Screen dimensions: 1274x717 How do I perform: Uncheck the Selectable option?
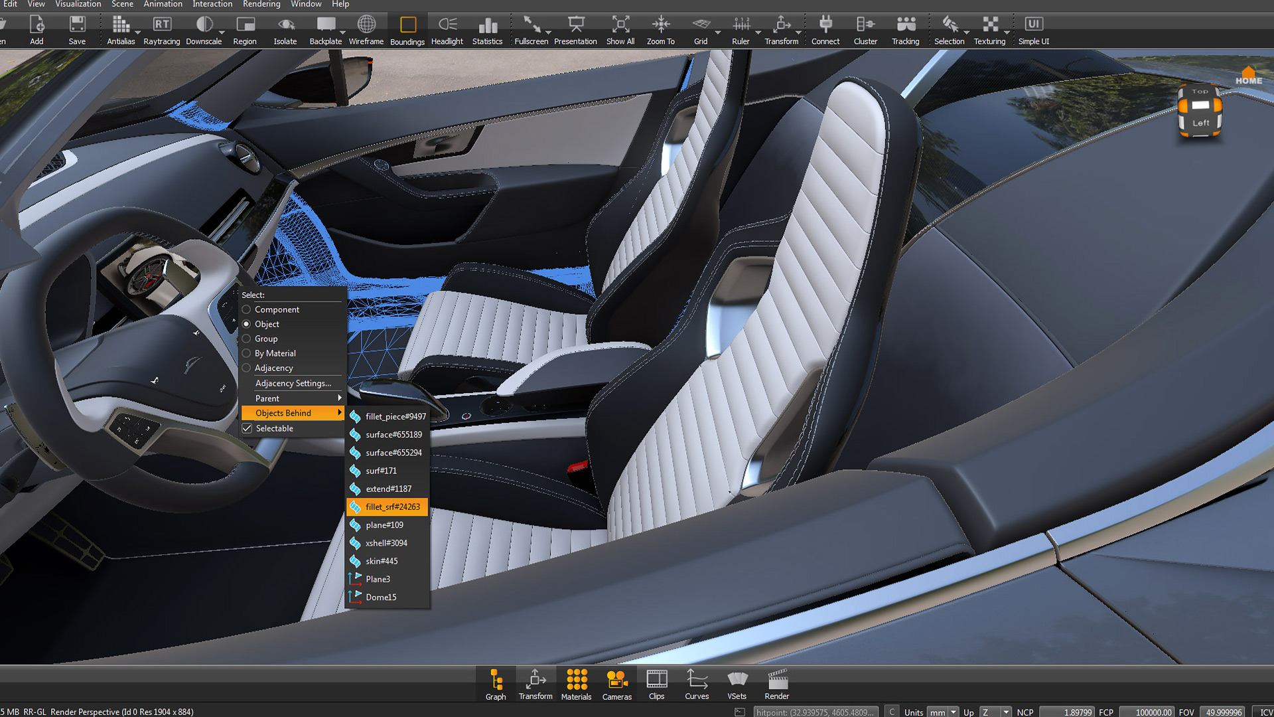(247, 428)
